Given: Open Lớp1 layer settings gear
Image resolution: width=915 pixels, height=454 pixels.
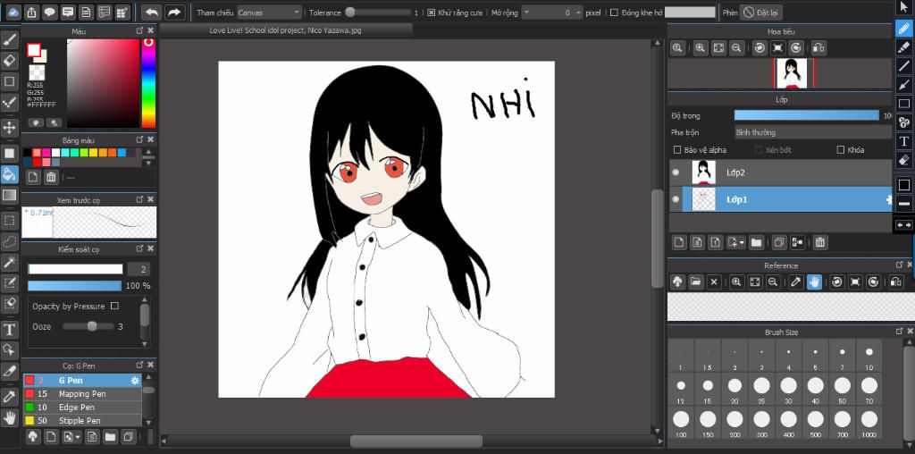Looking at the screenshot, I should 889,199.
